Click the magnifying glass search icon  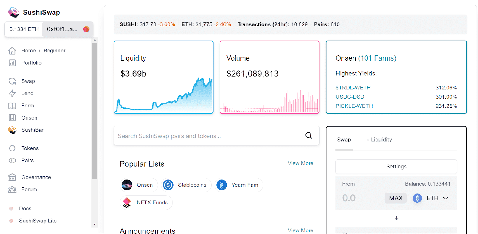pos(309,136)
